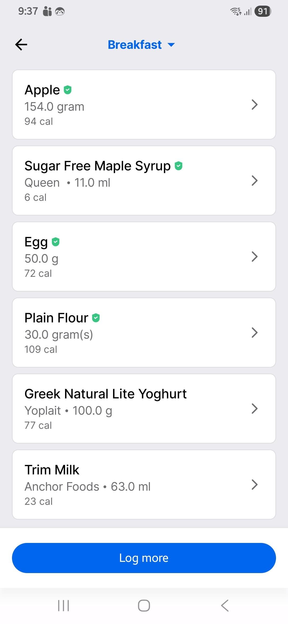Select the Greek Natural Lite Yoghurt title
The width and height of the screenshot is (288, 624).
coord(106,394)
